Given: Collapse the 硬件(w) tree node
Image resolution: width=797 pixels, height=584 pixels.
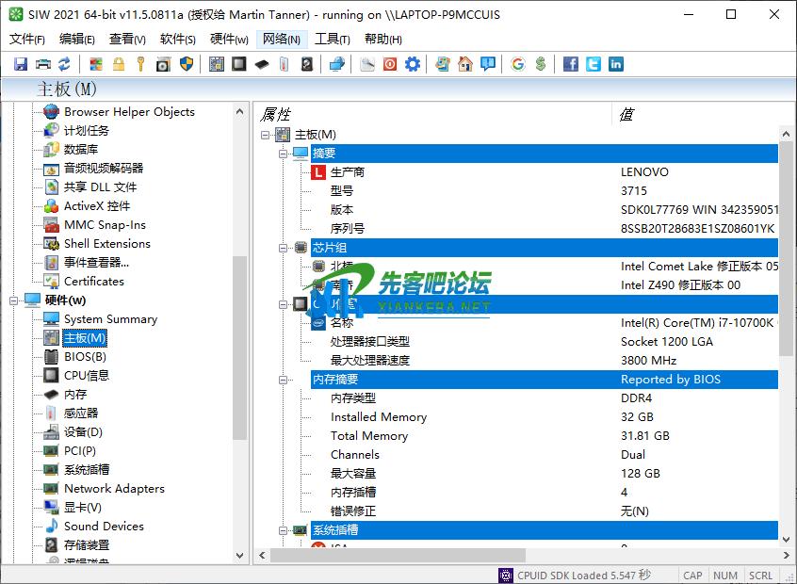Looking at the screenshot, I should point(14,300).
